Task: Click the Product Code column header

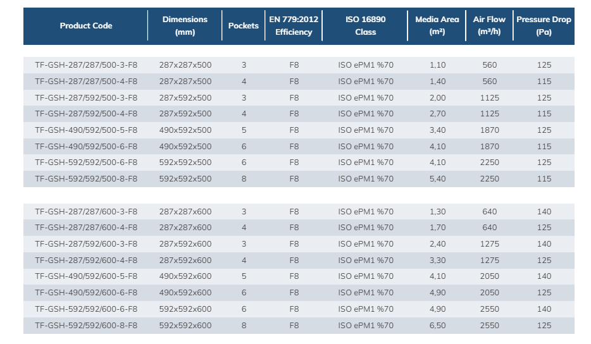Action: coord(86,26)
